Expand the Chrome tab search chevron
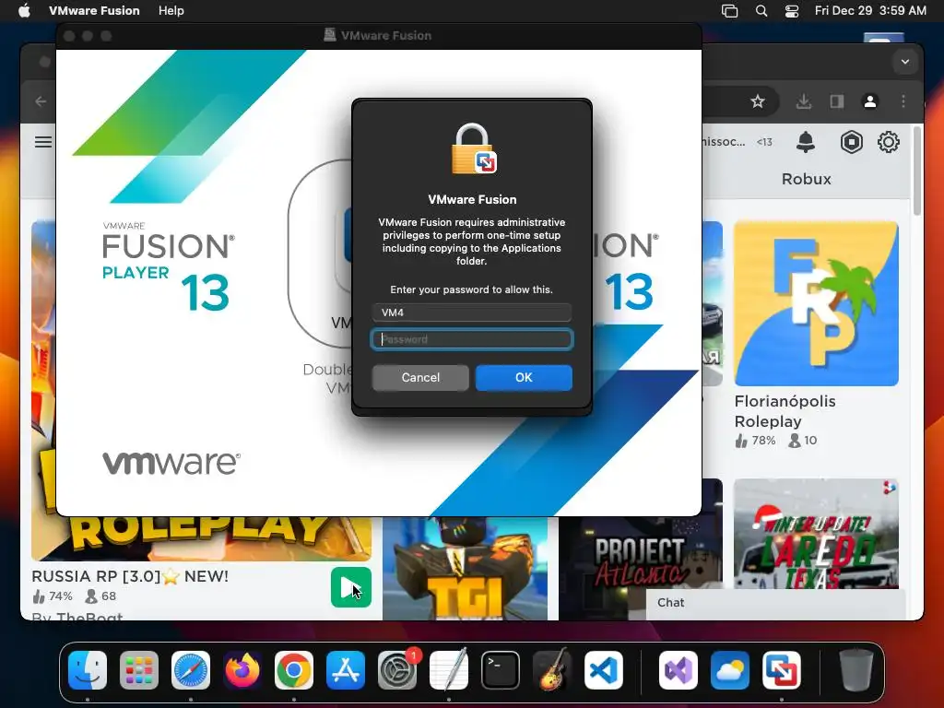Screen dimensions: 944x708 pos(905,62)
